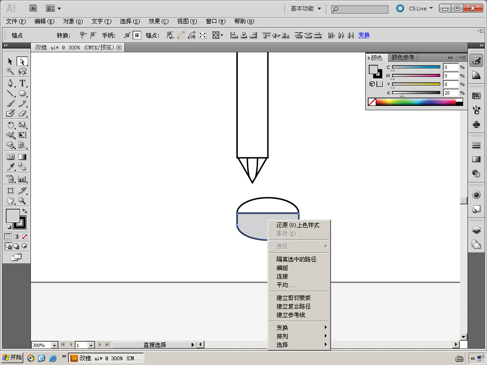This screenshot has width=487, height=365.
Task: Click the 开始 Start button
Action: pos(12,357)
